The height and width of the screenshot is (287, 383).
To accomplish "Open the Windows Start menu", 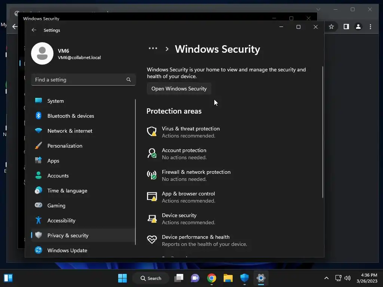I will 122,278.
